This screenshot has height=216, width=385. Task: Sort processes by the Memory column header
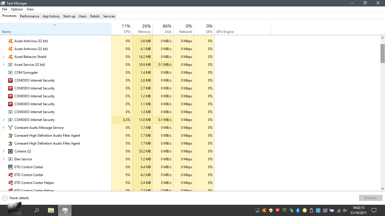(142, 29)
